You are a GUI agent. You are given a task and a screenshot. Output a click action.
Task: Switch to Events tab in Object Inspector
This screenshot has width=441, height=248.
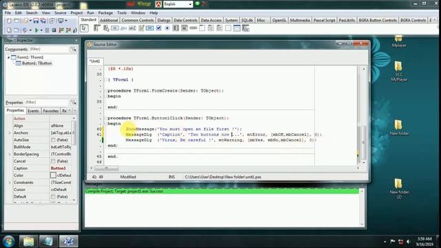33,111
